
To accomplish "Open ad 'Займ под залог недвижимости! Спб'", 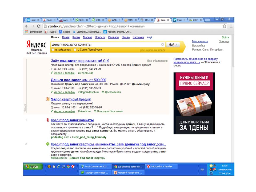I will point(80,61).
